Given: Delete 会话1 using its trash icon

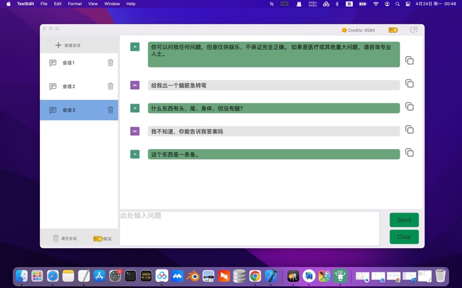Looking at the screenshot, I should click(x=110, y=63).
